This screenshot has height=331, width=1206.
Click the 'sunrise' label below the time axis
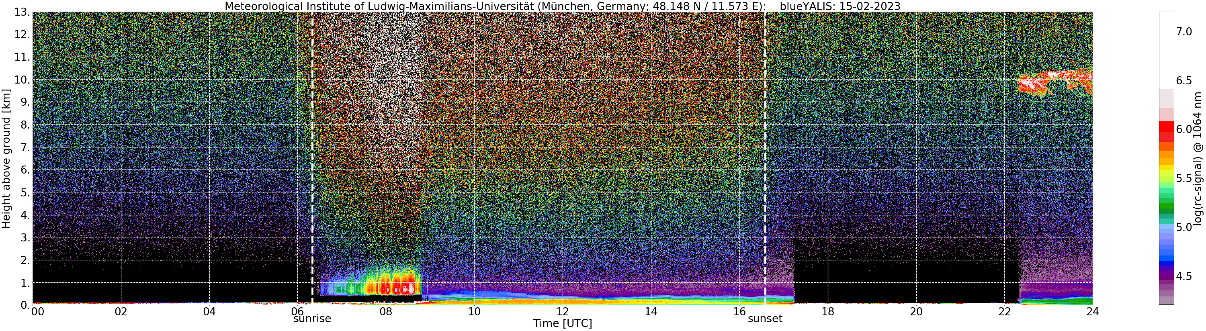[x=312, y=319]
